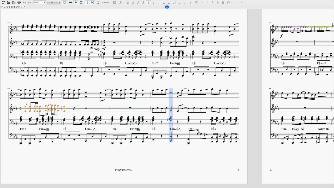The image size is (334, 188).
Task: Click measure number 49
Action: pyautogui.click(x=9, y=89)
